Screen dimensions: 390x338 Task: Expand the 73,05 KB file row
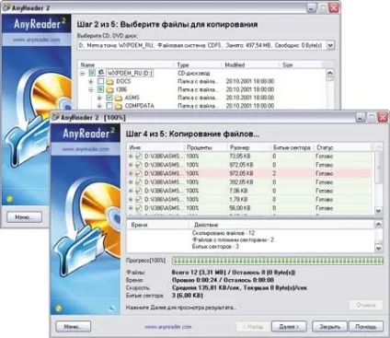click(131, 157)
